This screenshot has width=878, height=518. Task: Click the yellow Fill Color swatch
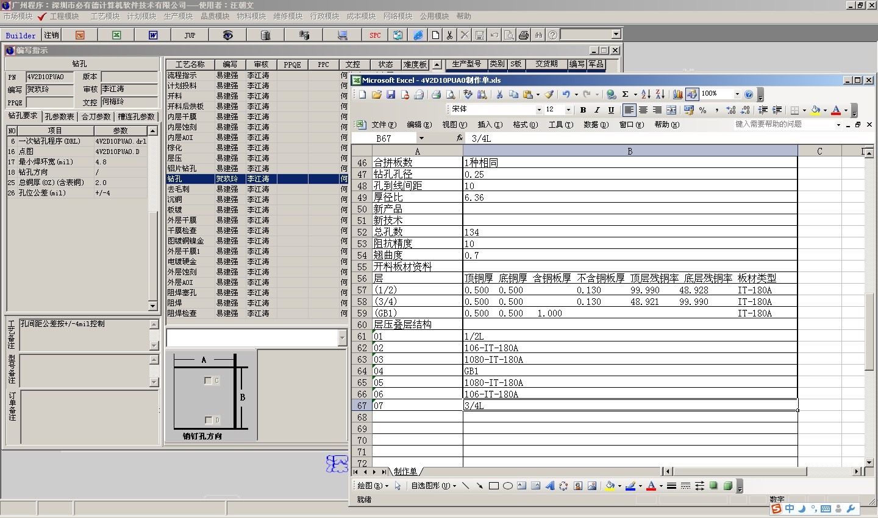[x=815, y=110]
